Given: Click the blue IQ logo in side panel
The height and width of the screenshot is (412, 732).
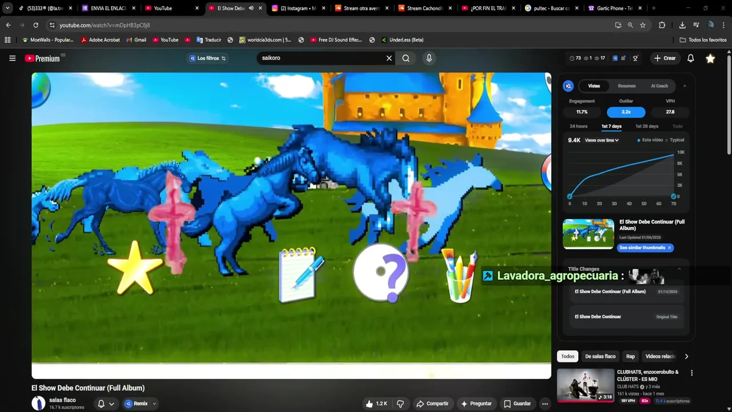Looking at the screenshot, I should (x=568, y=86).
